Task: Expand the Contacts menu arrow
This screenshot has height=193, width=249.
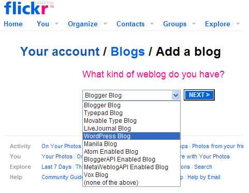Action: pyautogui.click(x=152, y=24)
